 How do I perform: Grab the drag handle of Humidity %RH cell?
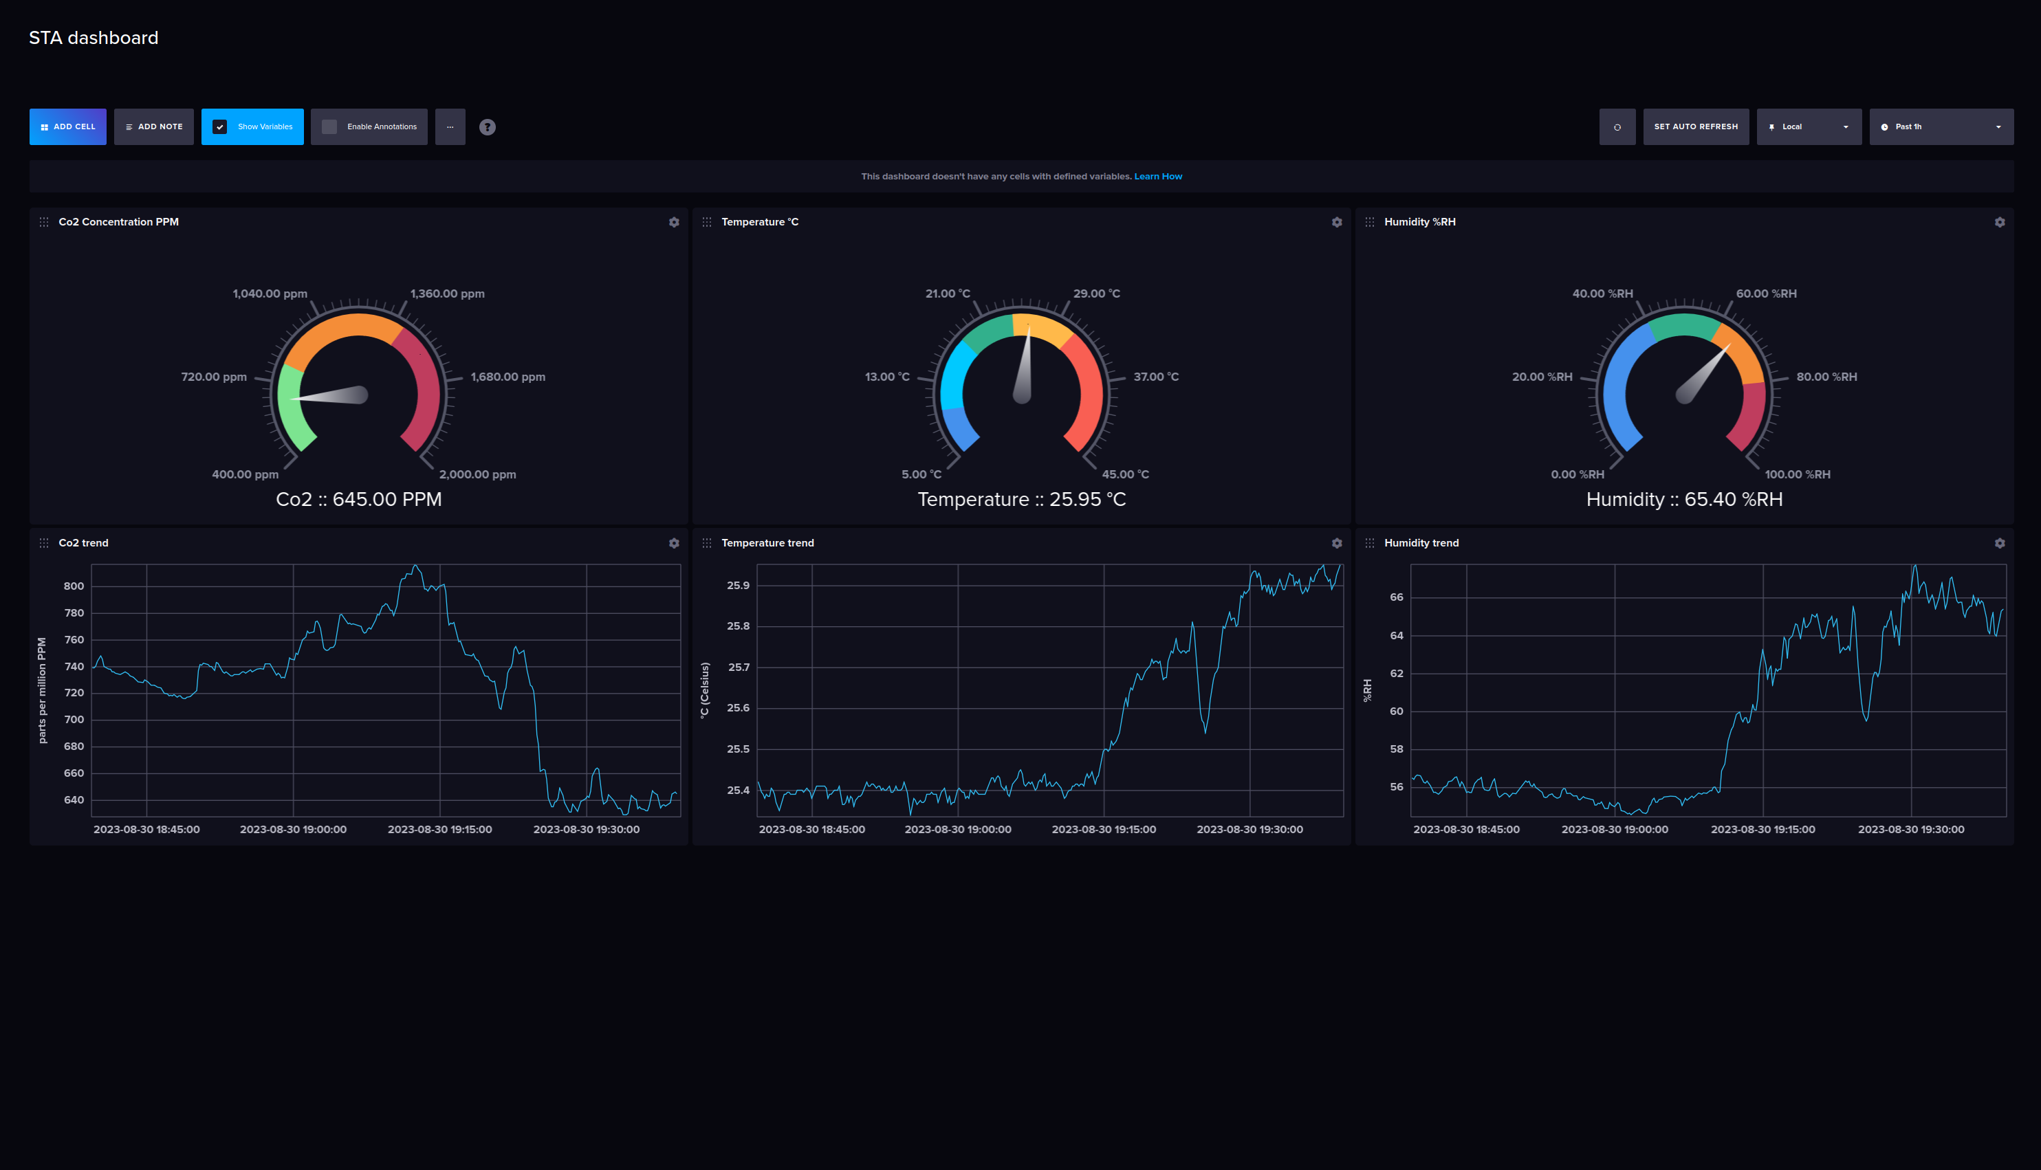click(1370, 223)
